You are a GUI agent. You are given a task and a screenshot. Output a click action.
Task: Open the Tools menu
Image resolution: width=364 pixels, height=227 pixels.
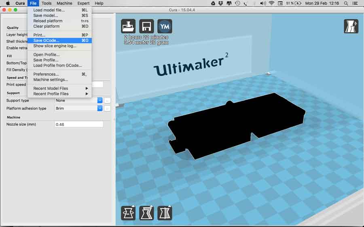coord(47,3)
